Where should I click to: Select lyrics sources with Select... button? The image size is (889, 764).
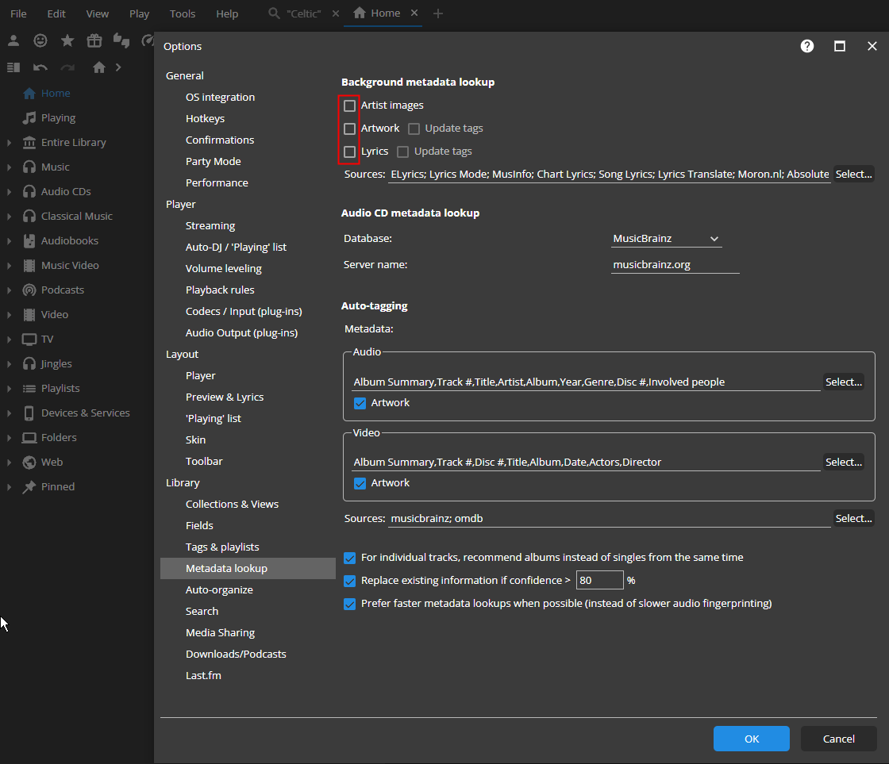click(x=853, y=174)
